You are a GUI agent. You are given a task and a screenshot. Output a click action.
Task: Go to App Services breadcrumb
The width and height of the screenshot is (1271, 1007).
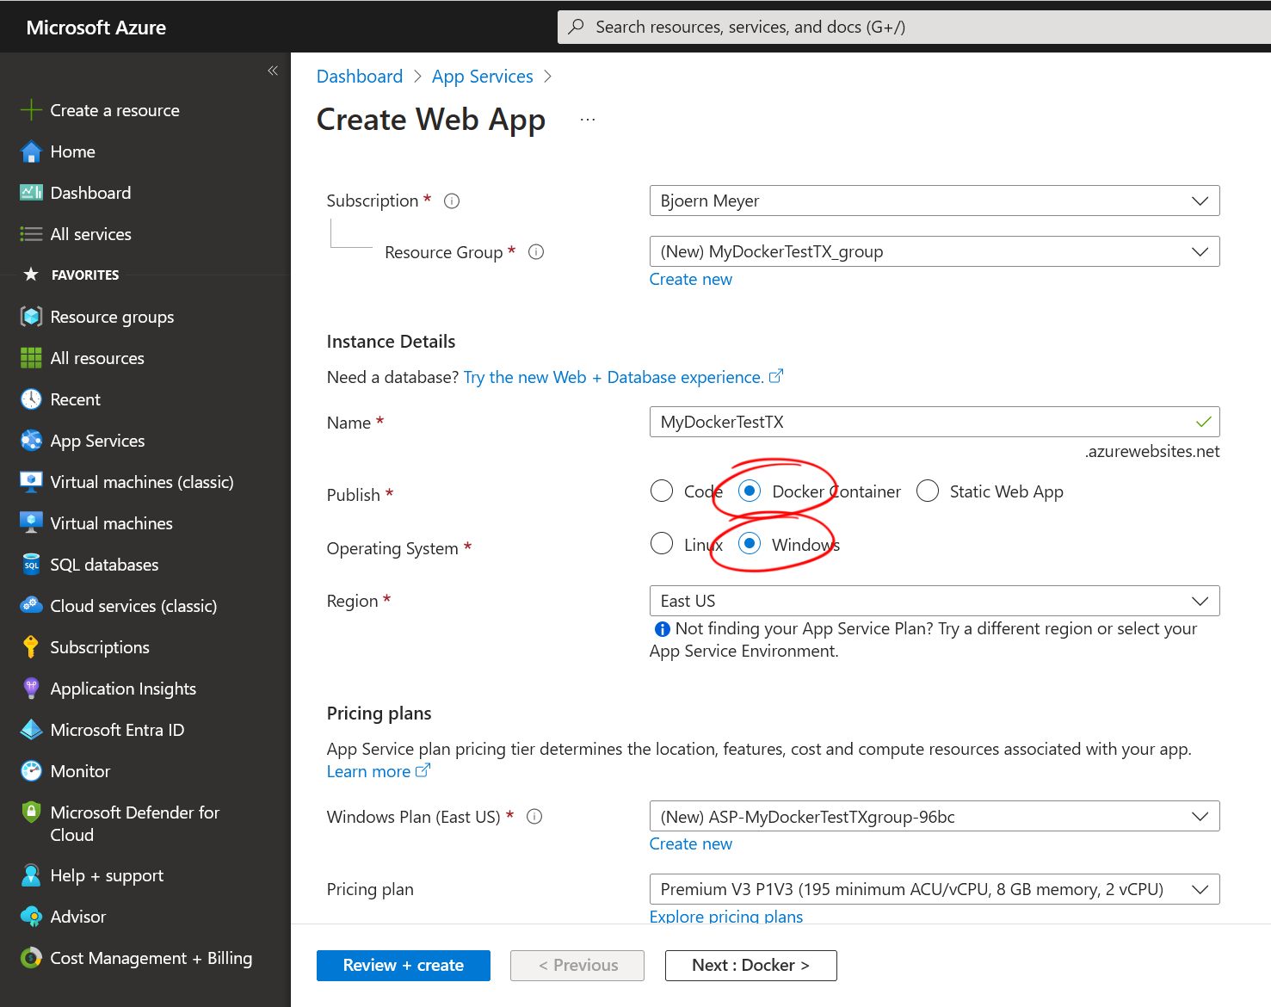pos(483,77)
